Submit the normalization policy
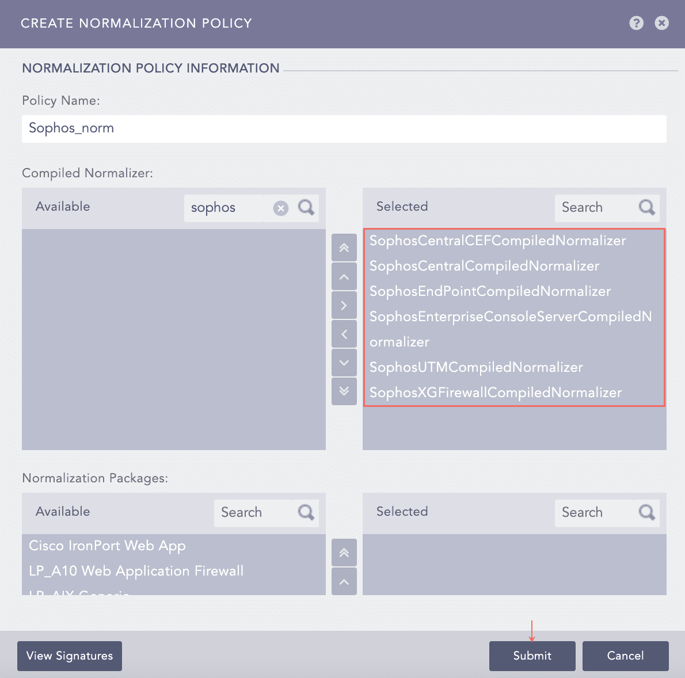The image size is (685, 678). coord(532,656)
